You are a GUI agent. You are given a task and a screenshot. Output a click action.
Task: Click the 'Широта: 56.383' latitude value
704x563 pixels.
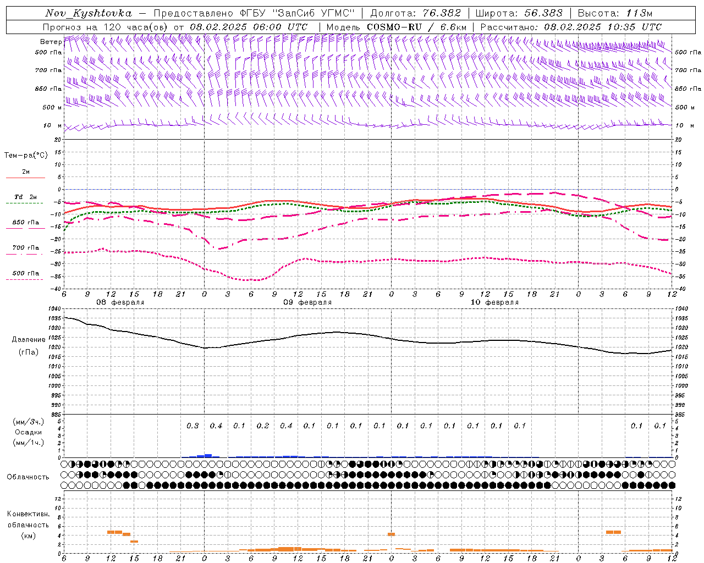pyautogui.click(x=519, y=13)
